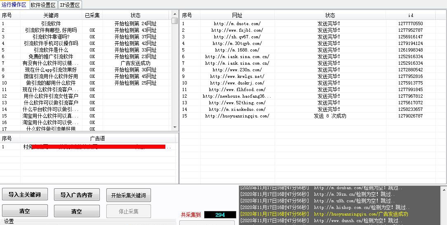Open the IP设置区 tab
Image resolution: width=447 pixels, height=225 pixels.
(x=70, y=5)
